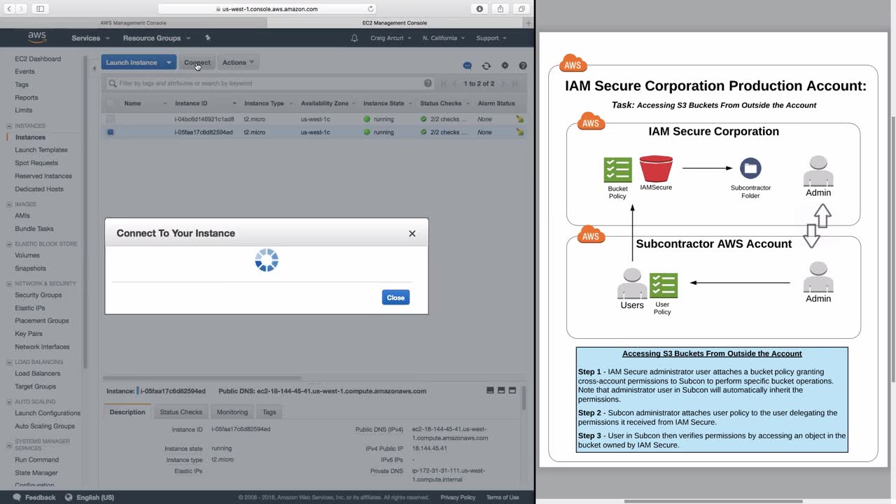Open Volumes in the sidebar
The image size is (896, 504).
(x=27, y=255)
